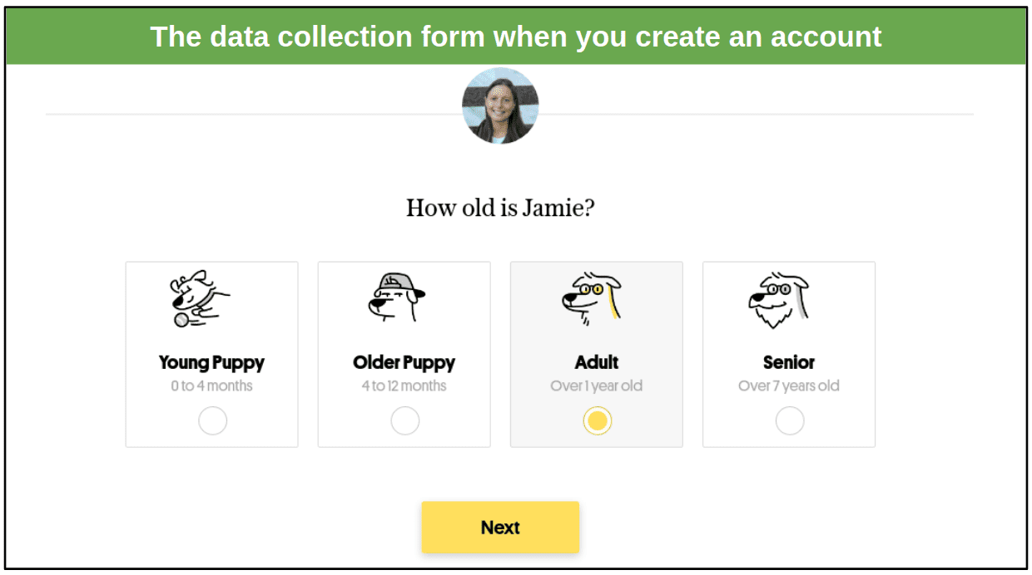Click the "0 to 4 months" subtitle

click(211, 386)
